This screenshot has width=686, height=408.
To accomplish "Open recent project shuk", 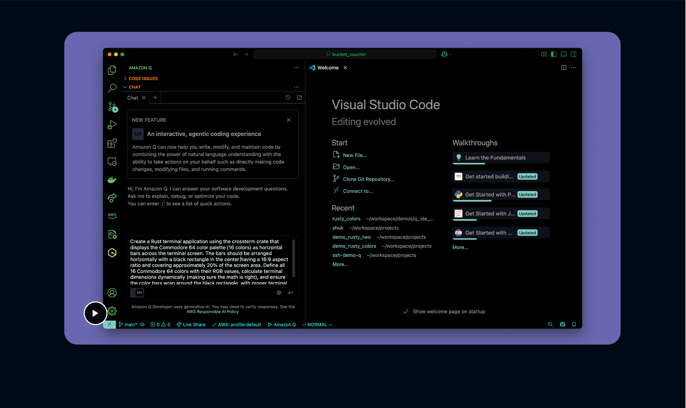I will tap(338, 228).
